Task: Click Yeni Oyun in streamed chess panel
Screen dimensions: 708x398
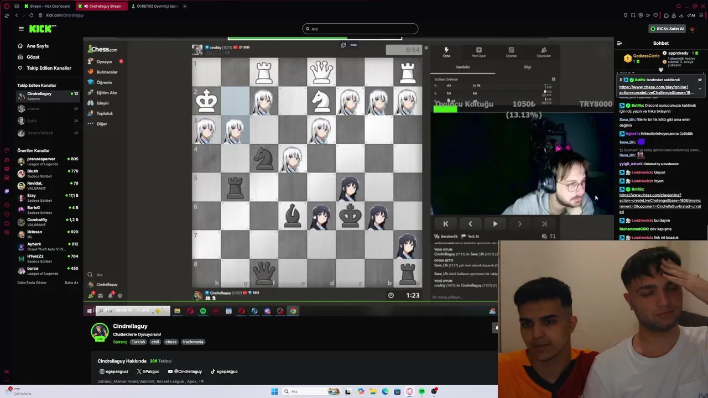Action: [478, 52]
